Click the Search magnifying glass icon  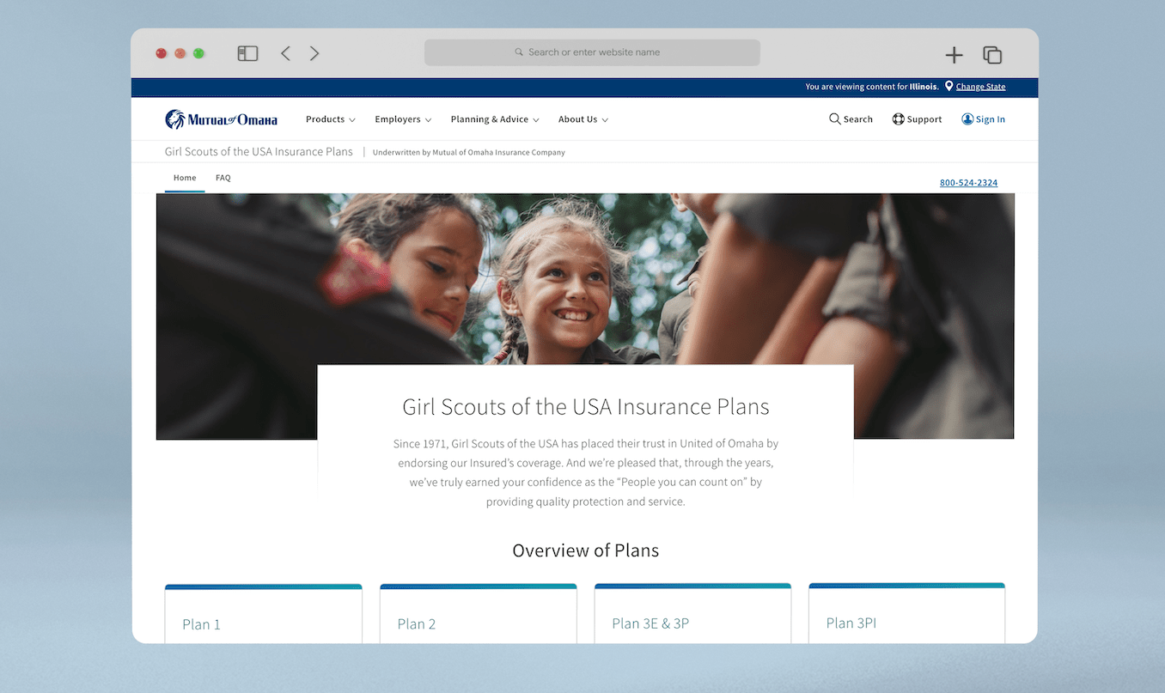point(834,119)
